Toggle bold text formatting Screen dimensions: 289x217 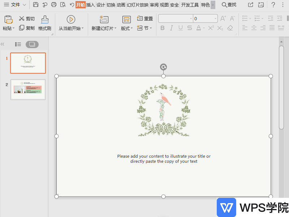(x=162, y=28)
